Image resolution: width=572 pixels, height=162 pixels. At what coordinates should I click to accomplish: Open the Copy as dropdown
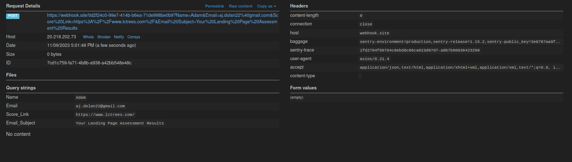click(266, 6)
